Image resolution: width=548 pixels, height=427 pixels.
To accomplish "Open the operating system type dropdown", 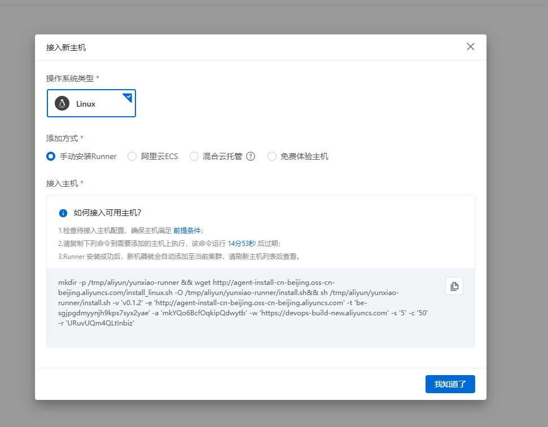I will pos(91,103).
